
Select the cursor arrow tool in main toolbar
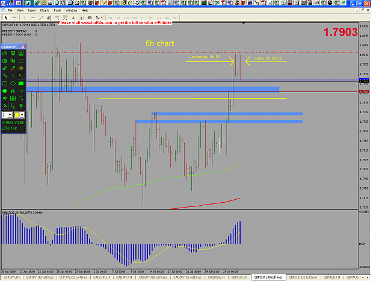pyautogui.click(x=6, y=17)
